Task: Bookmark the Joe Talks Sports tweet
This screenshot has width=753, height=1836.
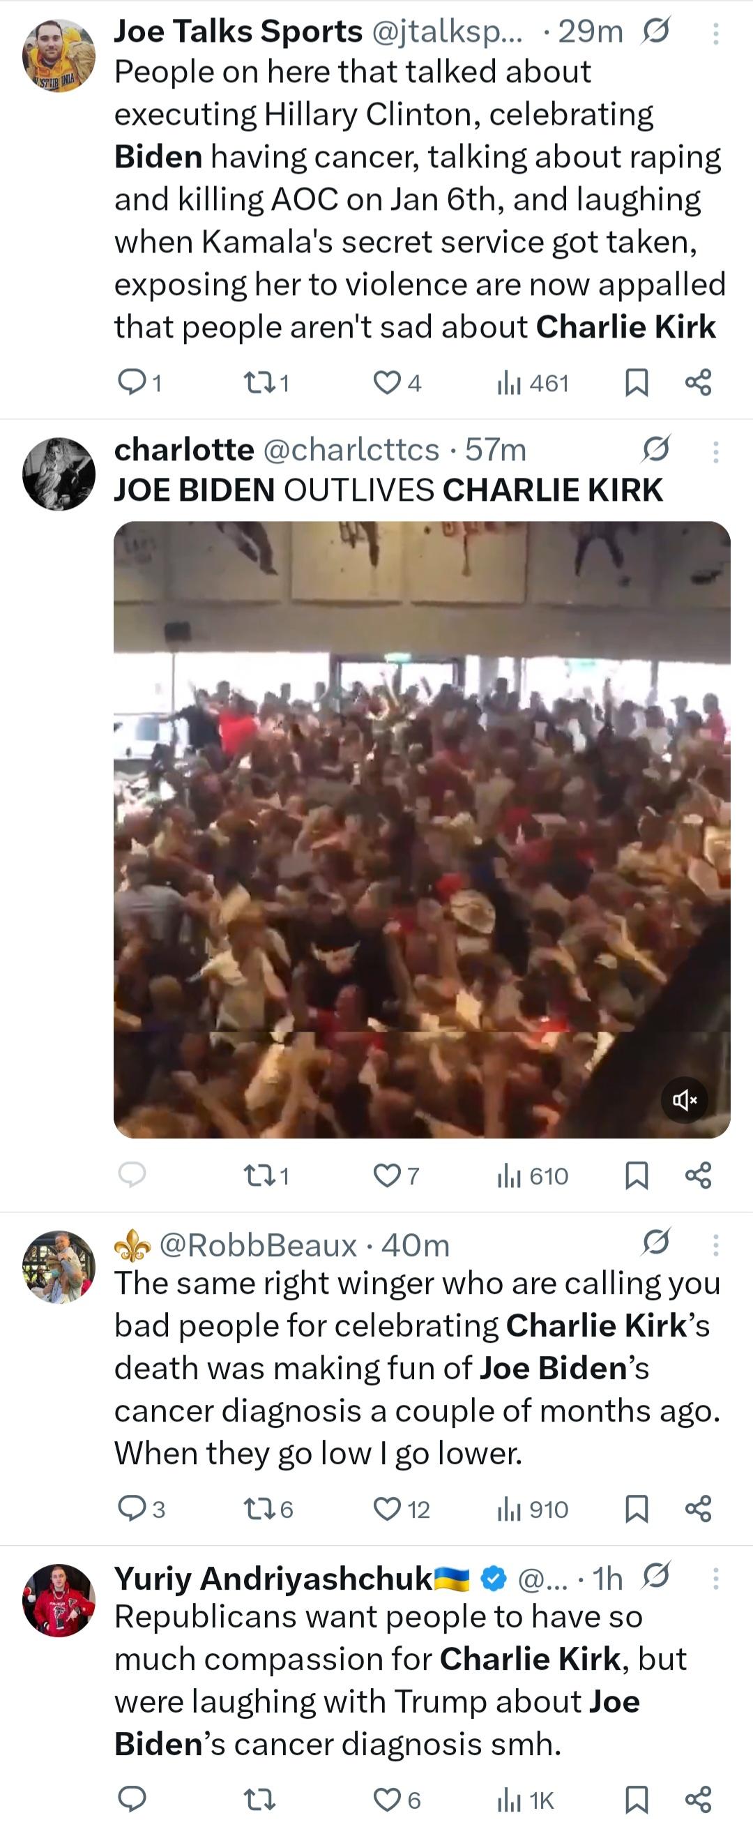Action: coord(636,383)
